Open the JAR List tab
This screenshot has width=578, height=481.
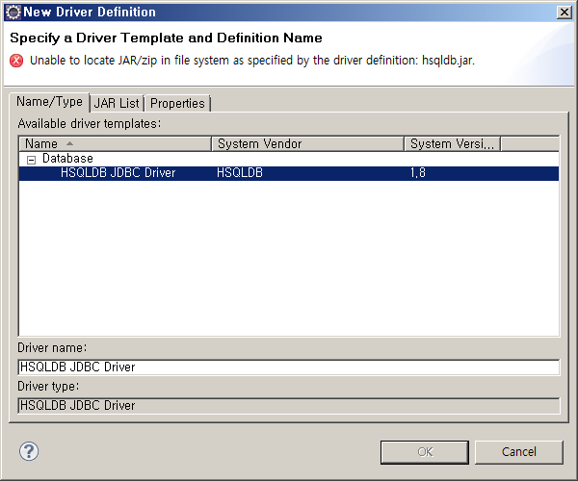click(x=117, y=104)
